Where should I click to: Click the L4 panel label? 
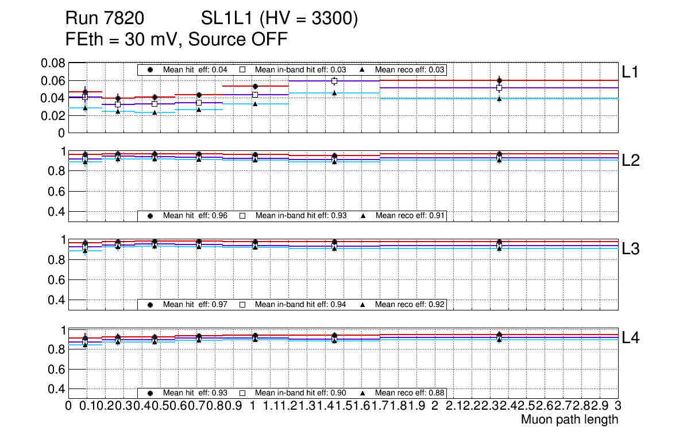tap(630, 338)
